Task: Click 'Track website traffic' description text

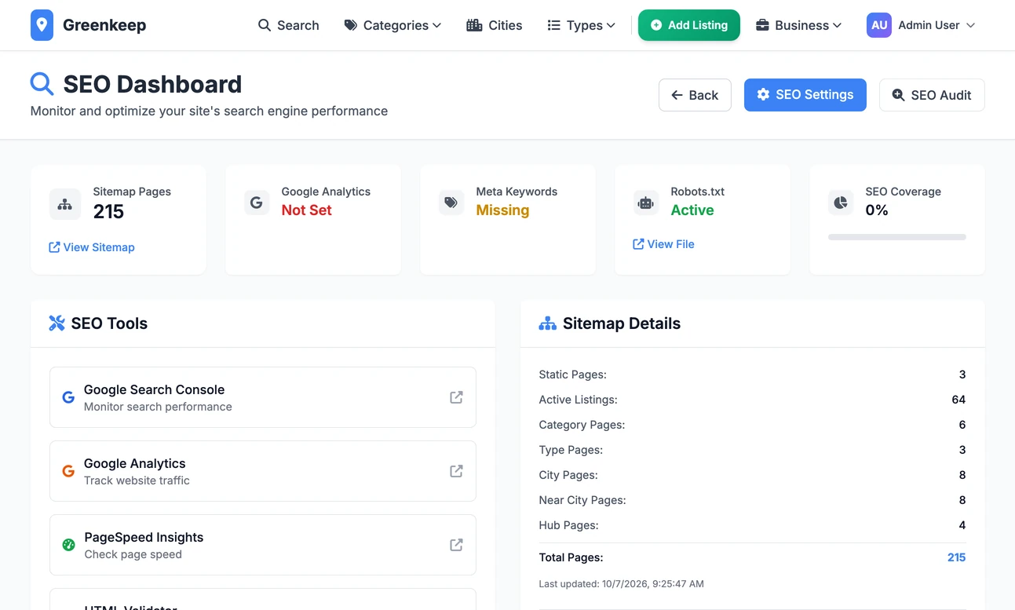Action: tap(137, 480)
